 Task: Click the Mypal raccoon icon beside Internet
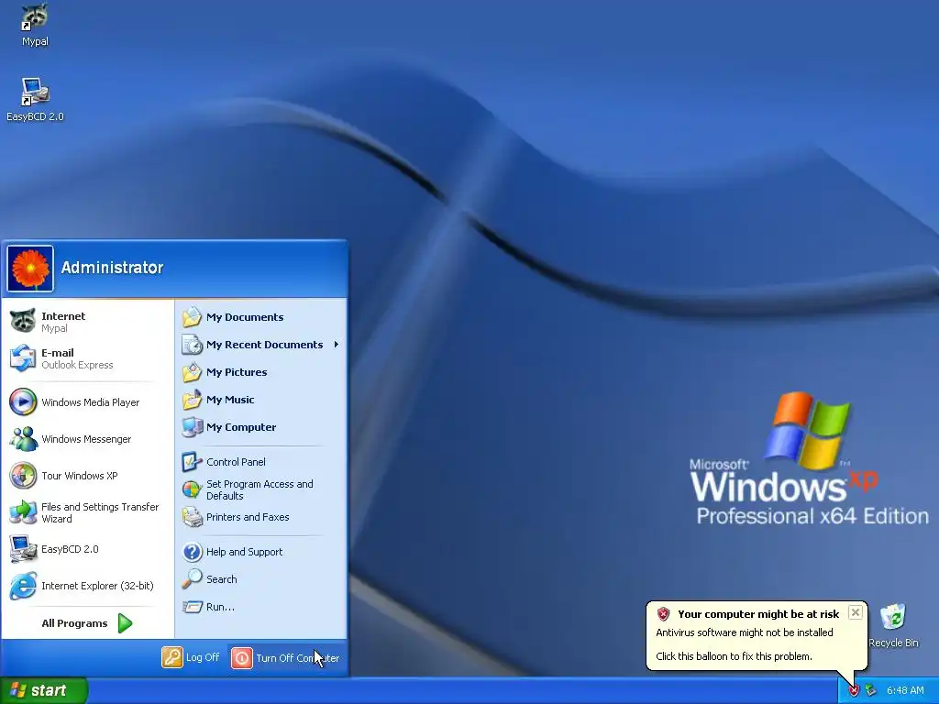coord(23,322)
